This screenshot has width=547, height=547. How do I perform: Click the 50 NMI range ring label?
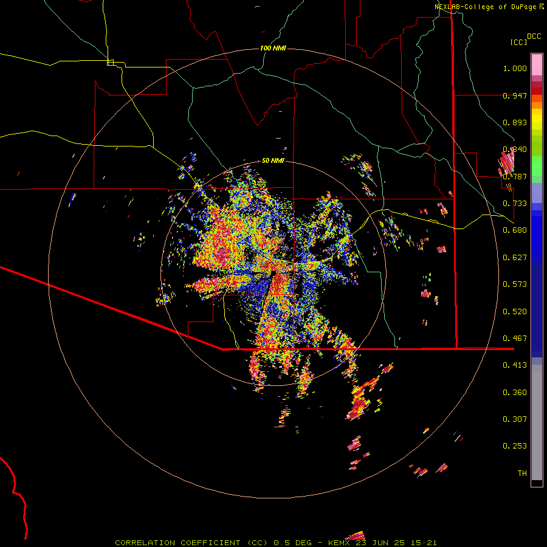pos(273,160)
